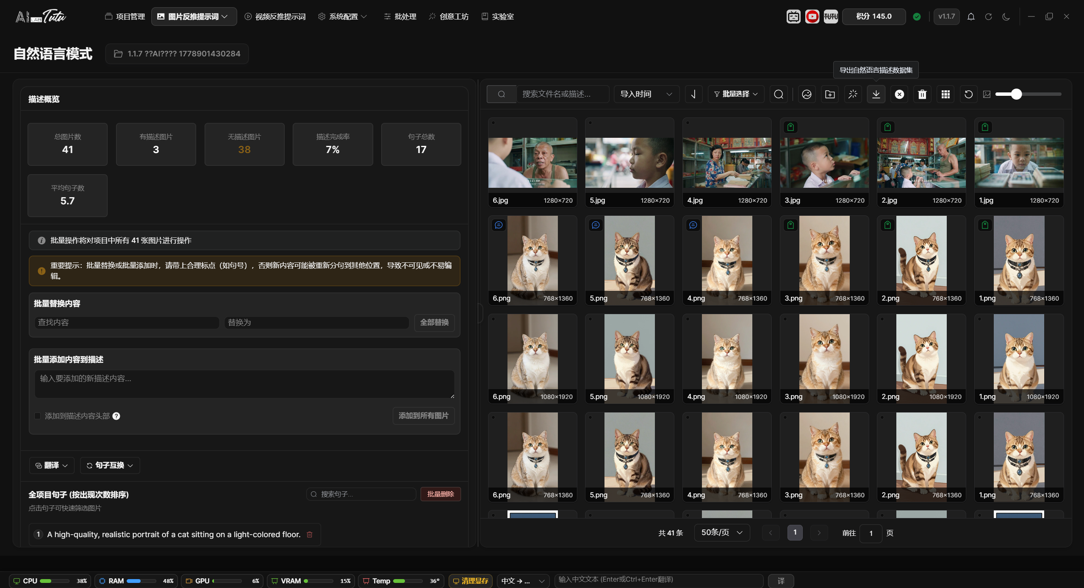Adjust the thumbnail size slider

[1028, 94]
